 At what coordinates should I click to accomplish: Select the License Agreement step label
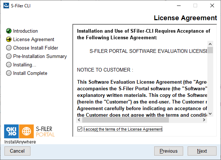click(33, 39)
